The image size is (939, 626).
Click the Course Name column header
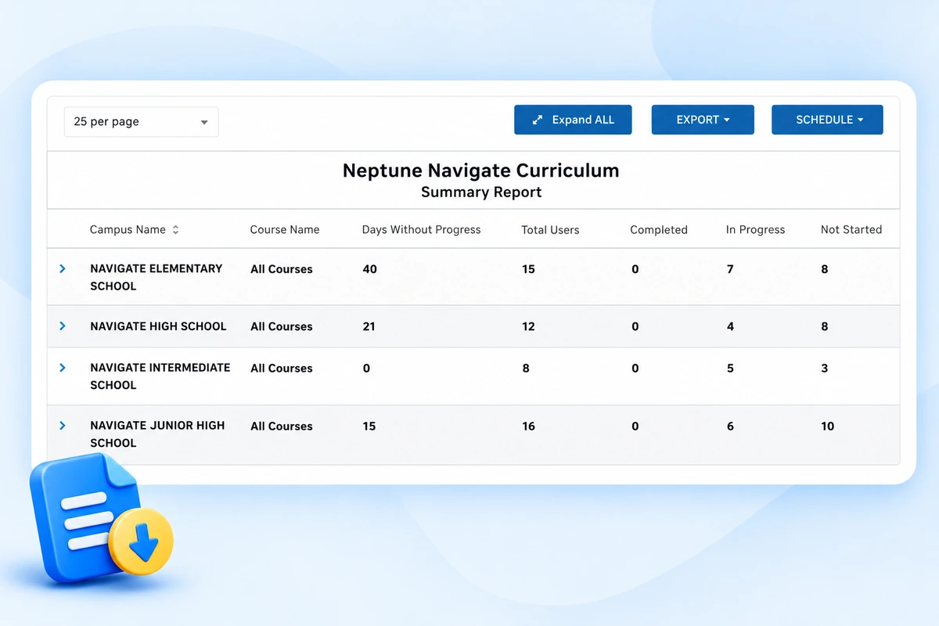(x=285, y=229)
